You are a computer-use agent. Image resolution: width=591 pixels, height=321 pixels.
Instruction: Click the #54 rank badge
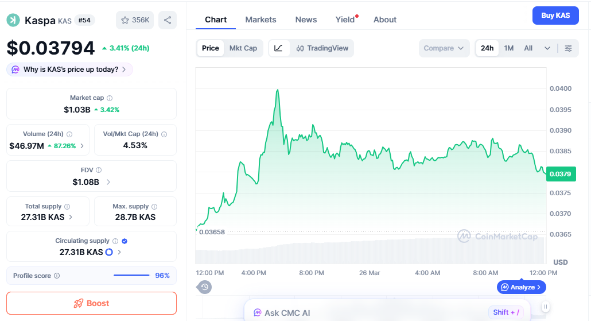[84, 20]
